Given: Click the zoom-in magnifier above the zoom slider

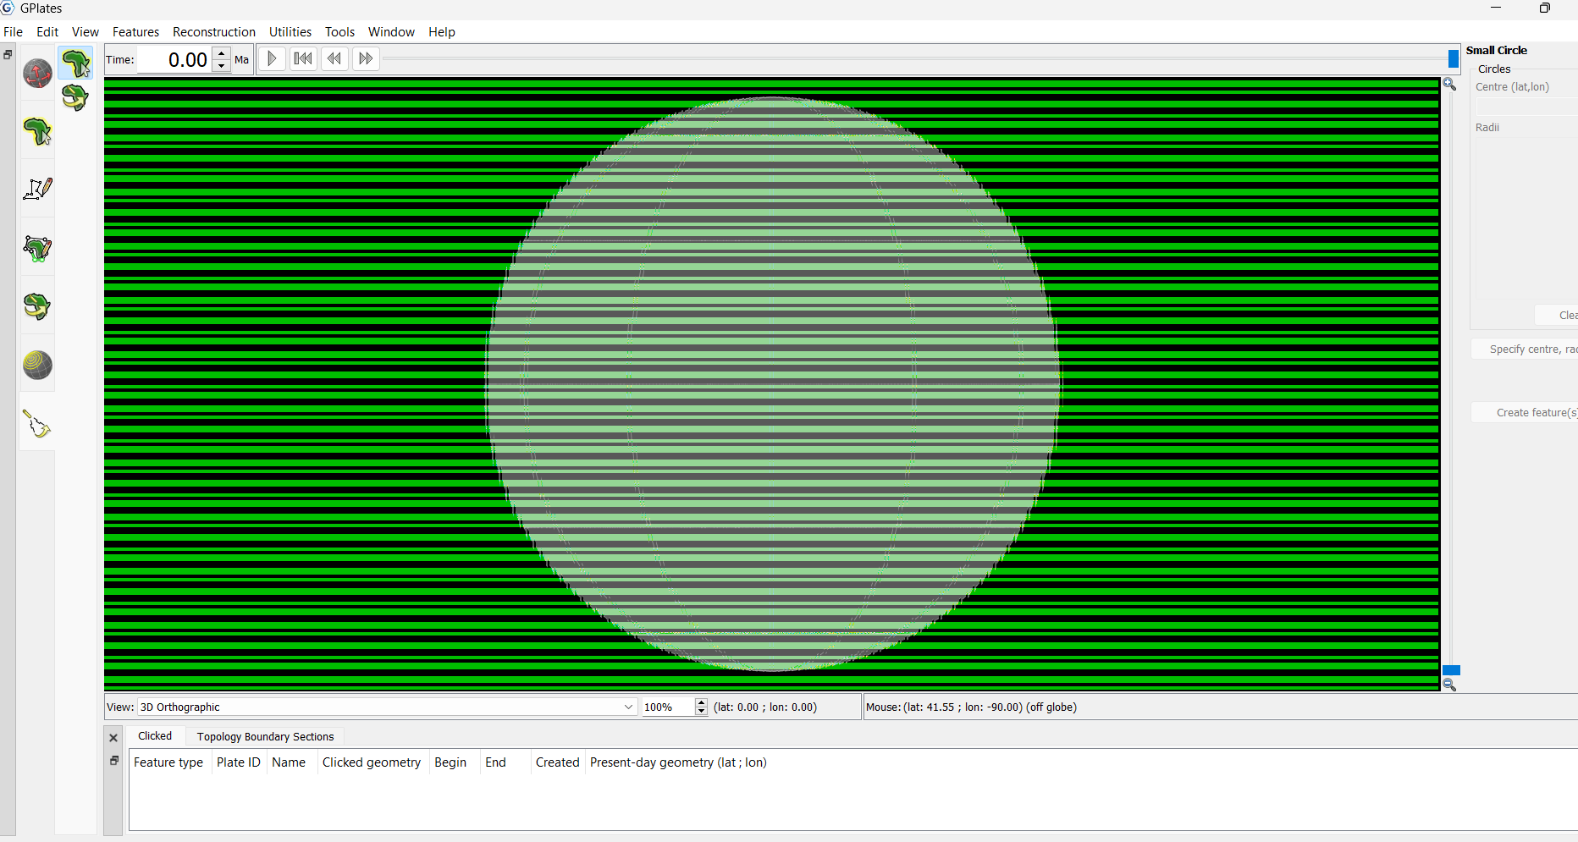Looking at the screenshot, I should pos(1449,85).
